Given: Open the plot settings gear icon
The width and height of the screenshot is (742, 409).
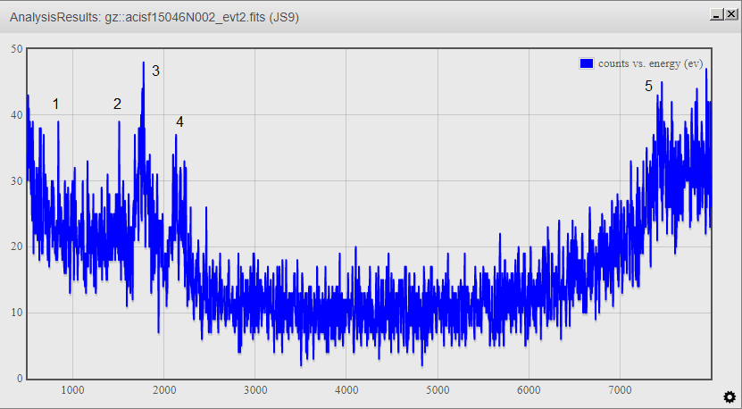Looking at the screenshot, I should (x=729, y=396).
